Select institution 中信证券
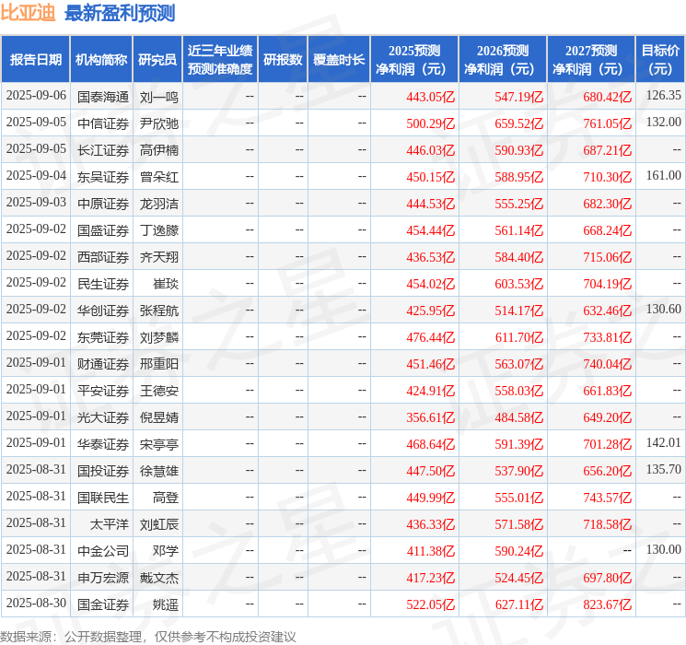The height and width of the screenshot is (645, 686). tap(103, 123)
